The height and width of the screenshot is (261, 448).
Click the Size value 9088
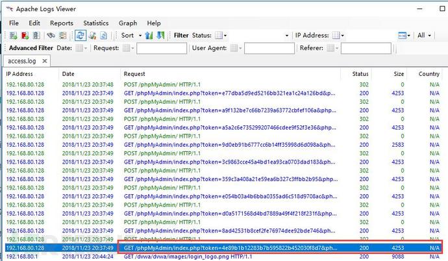(x=398, y=256)
